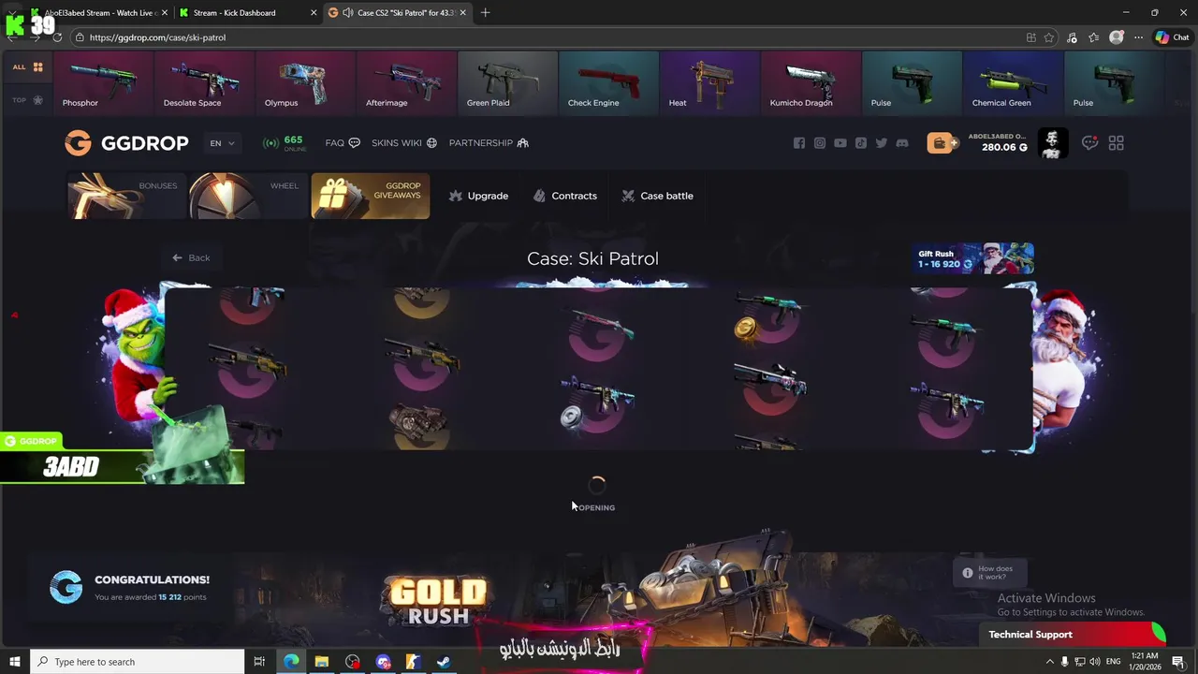Select the TOP live drops filter
This screenshot has height=674, width=1198.
click(27, 100)
